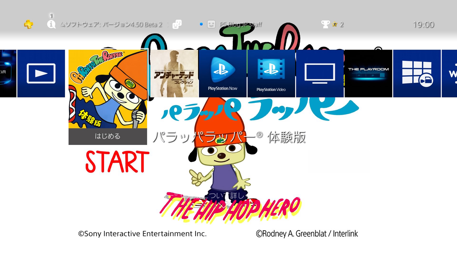Select the version 4.50 Beta 2 notification text
The height and width of the screenshot is (257, 457).
tap(111, 24)
